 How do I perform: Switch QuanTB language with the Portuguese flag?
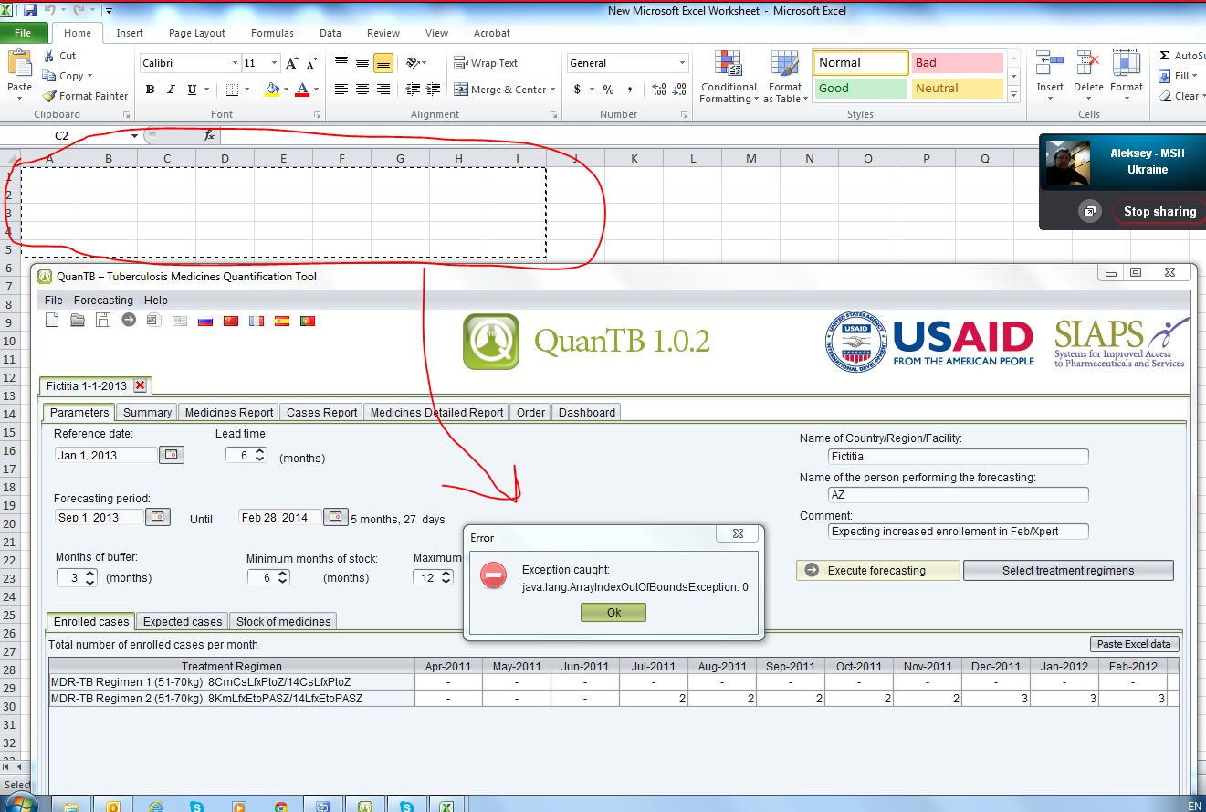[x=308, y=321]
